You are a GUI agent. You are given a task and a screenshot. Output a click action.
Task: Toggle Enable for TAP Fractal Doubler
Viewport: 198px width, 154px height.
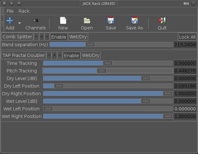pyautogui.click(x=71, y=55)
